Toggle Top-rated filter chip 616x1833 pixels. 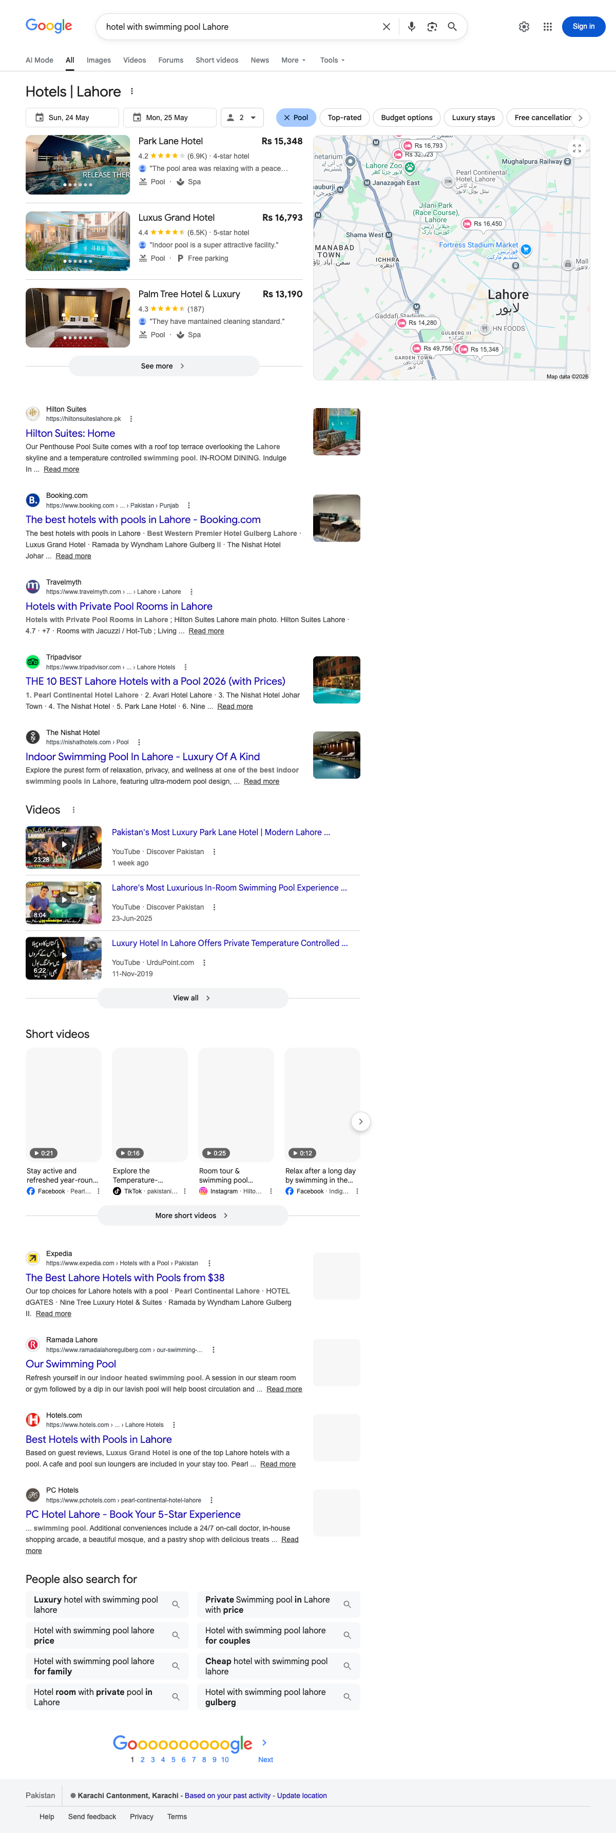344,118
